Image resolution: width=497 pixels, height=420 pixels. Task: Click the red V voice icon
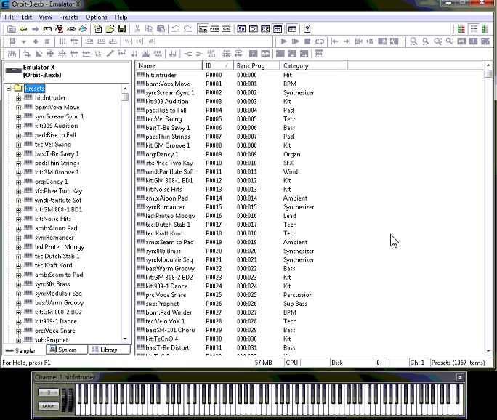60,29
